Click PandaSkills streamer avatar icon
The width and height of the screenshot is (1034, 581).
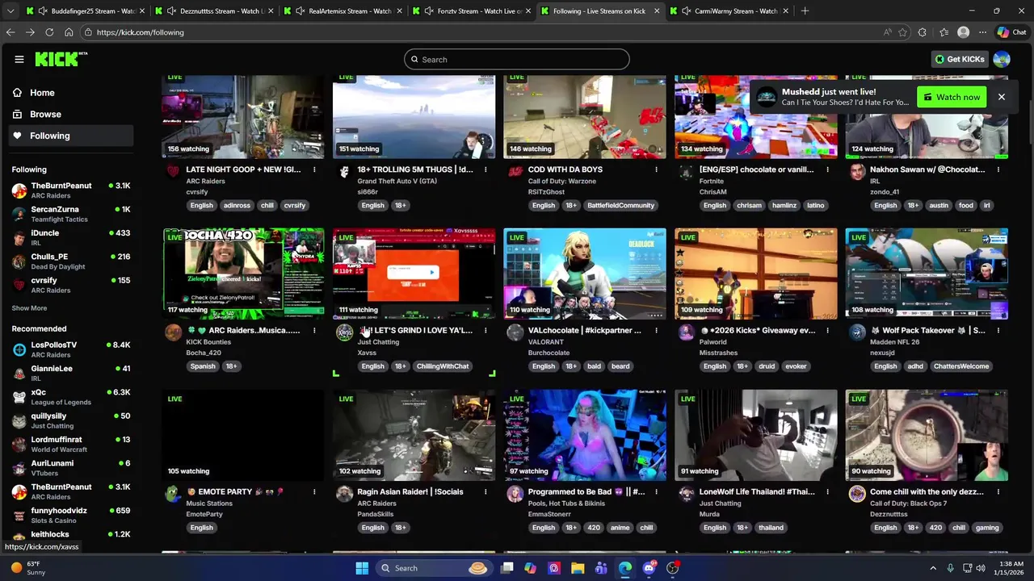[x=344, y=493]
